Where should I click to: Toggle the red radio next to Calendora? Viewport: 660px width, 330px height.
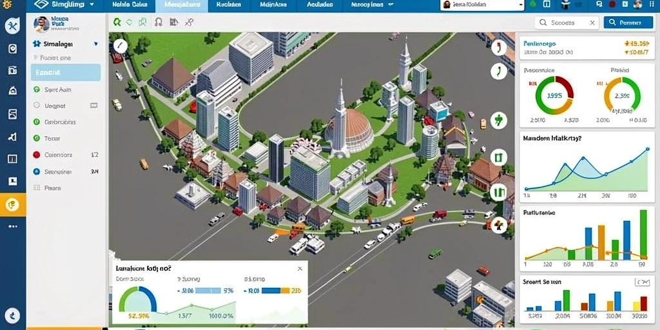(x=36, y=155)
